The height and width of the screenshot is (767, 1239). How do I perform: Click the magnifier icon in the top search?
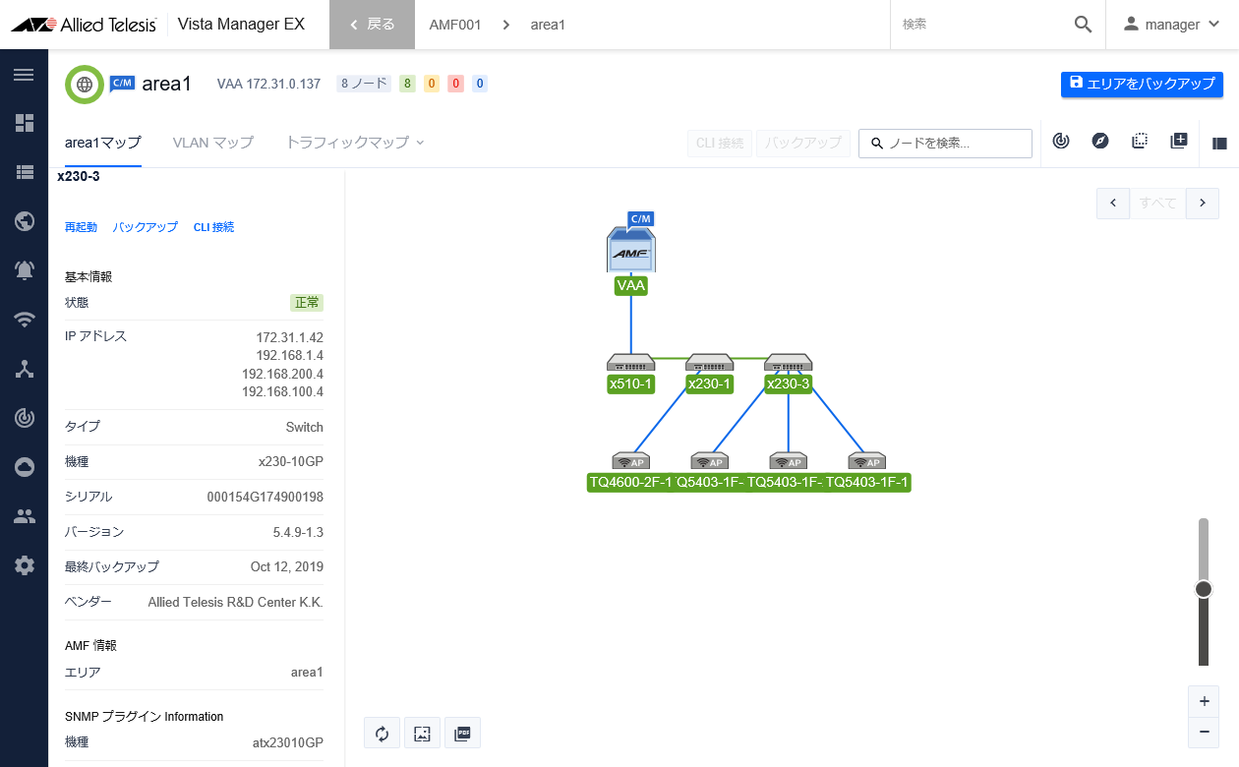pyautogui.click(x=1083, y=25)
